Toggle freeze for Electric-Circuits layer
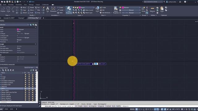198x111 pixels. tap(29, 94)
